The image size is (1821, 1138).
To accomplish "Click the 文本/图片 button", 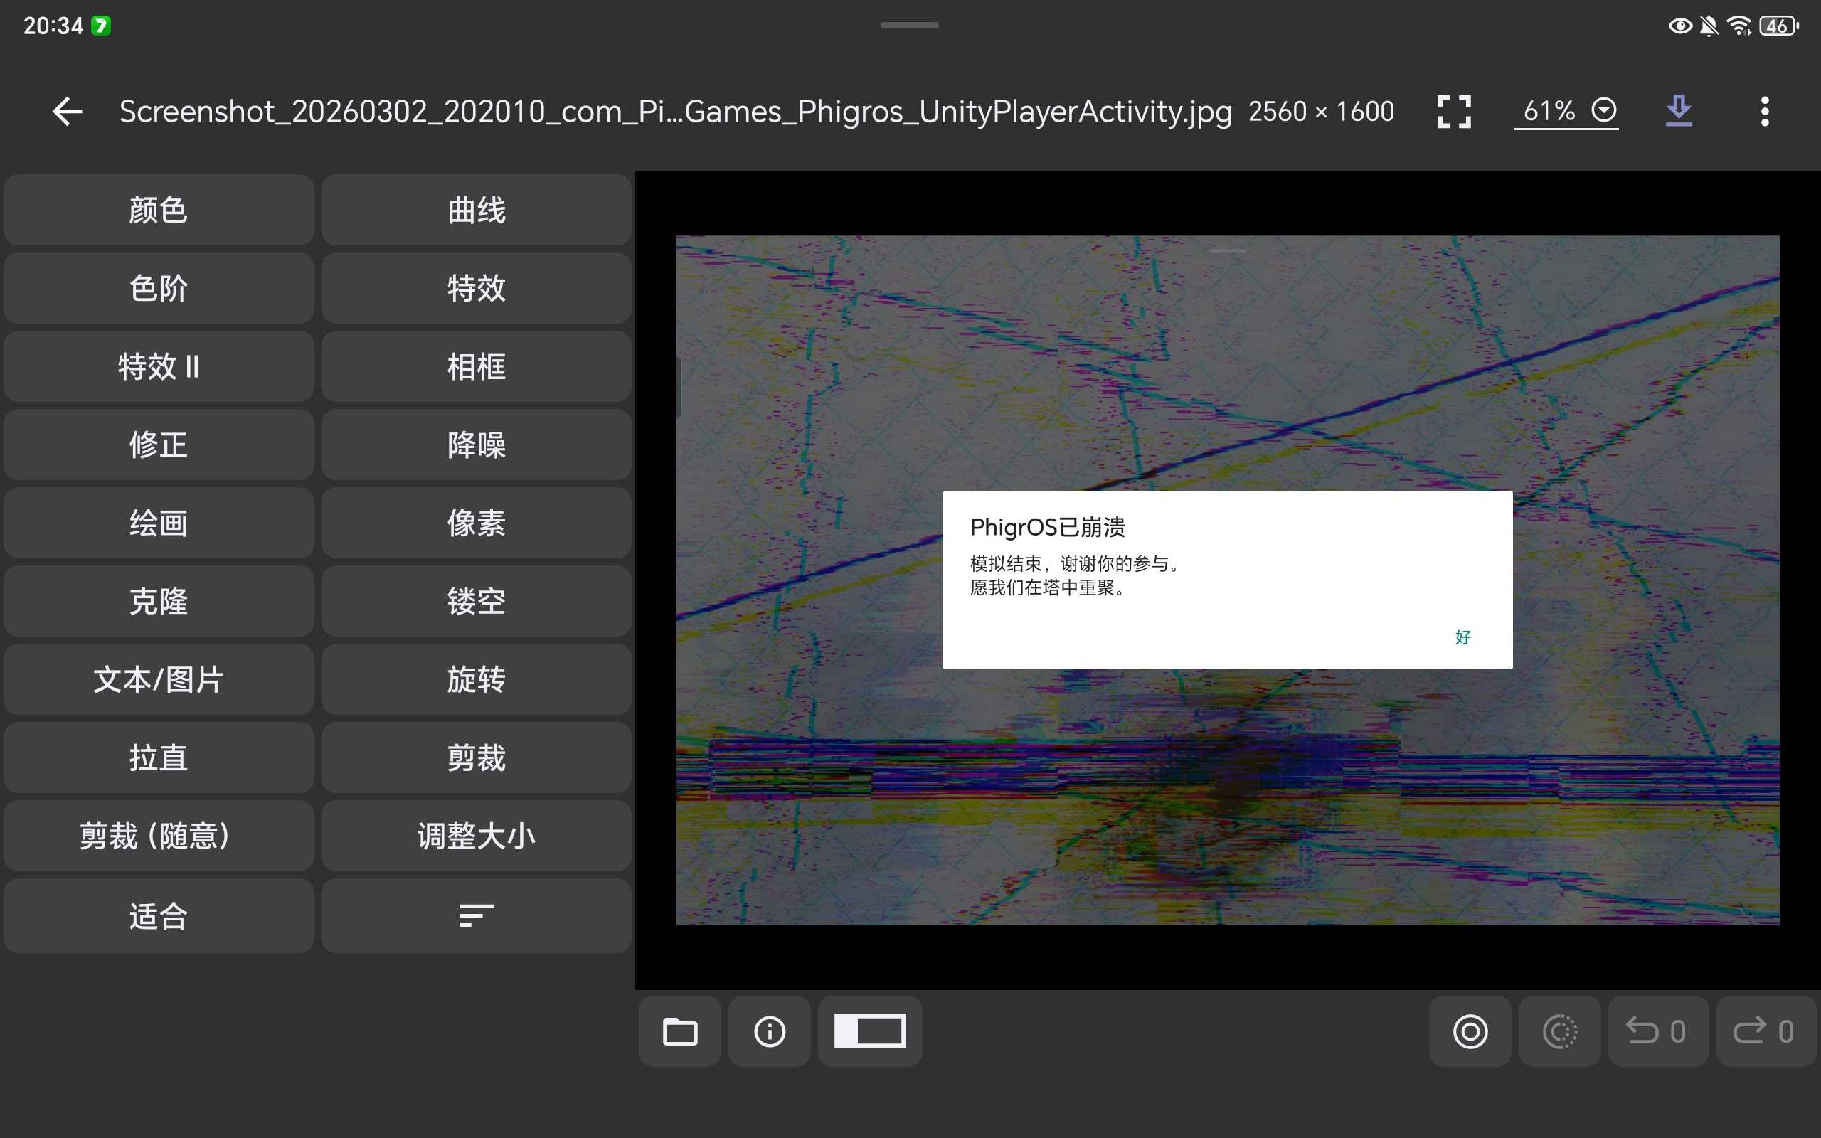I will 158,679.
